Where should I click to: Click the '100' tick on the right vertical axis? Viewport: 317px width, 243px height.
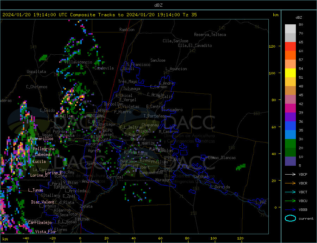coord(272,73)
